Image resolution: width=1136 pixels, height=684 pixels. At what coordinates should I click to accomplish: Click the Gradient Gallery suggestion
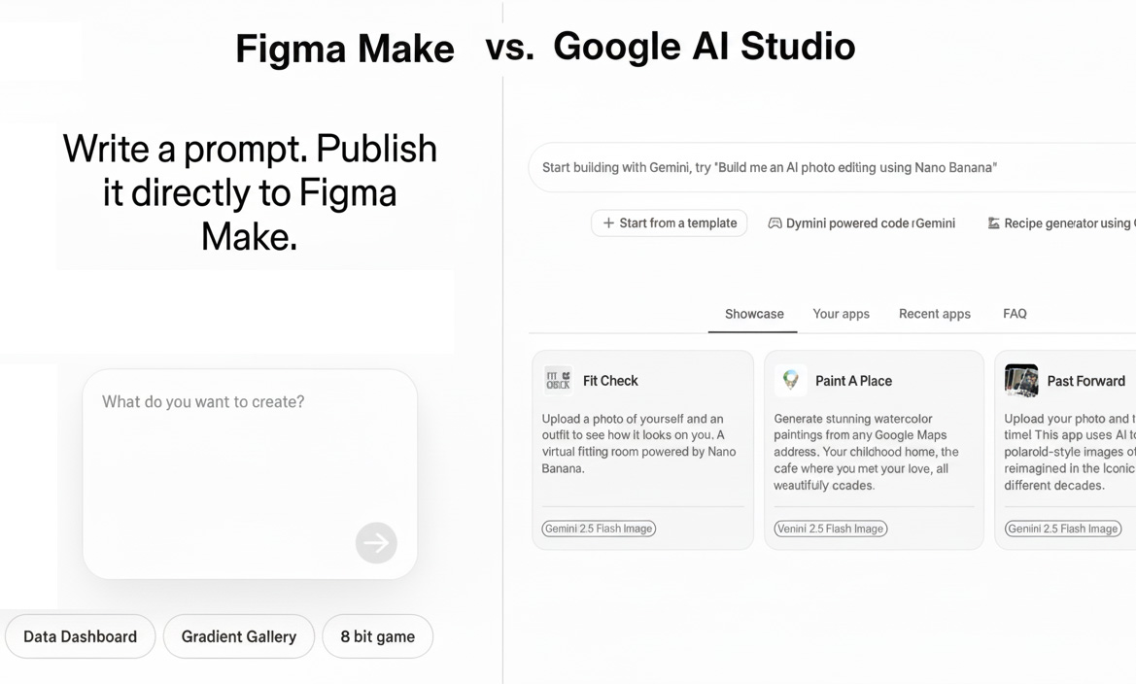click(x=238, y=636)
